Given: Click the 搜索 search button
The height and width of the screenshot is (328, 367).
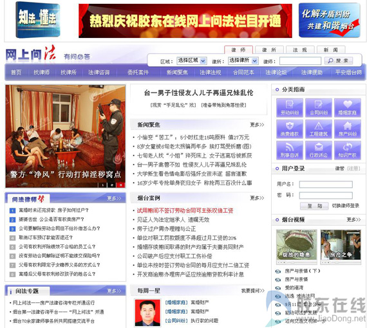Looking at the screenshot, I should pos(339,61).
